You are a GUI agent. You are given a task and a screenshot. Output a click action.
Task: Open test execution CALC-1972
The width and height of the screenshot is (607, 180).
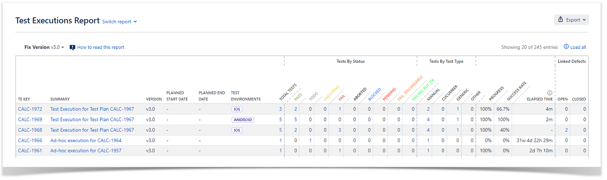click(x=30, y=109)
